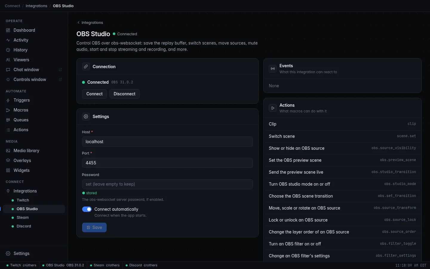Viewport: 430px width, 269px height.
Task: Click Turn OBS studio mode on or off
Action: (343, 184)
